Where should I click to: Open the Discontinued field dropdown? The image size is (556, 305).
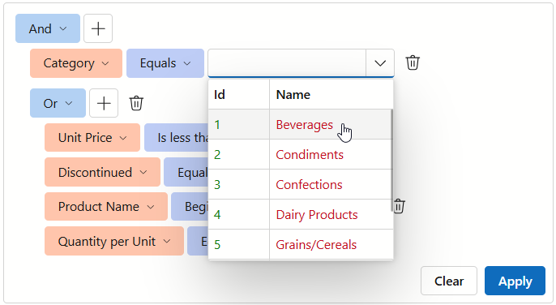pos(102,172)
